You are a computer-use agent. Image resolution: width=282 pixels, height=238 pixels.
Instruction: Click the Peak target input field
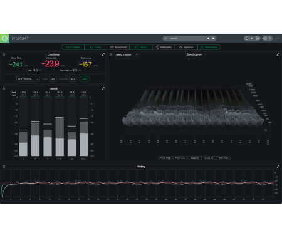(x=53, y=79)
